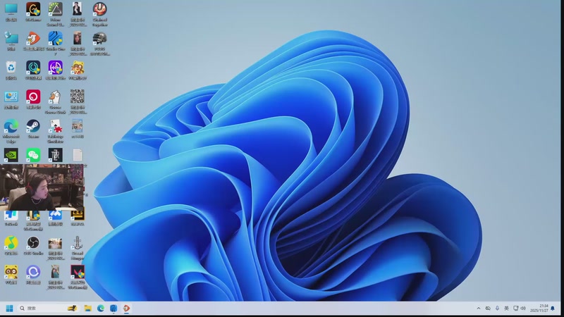Click the crossed-out cloud tray icon

(488, 309)
